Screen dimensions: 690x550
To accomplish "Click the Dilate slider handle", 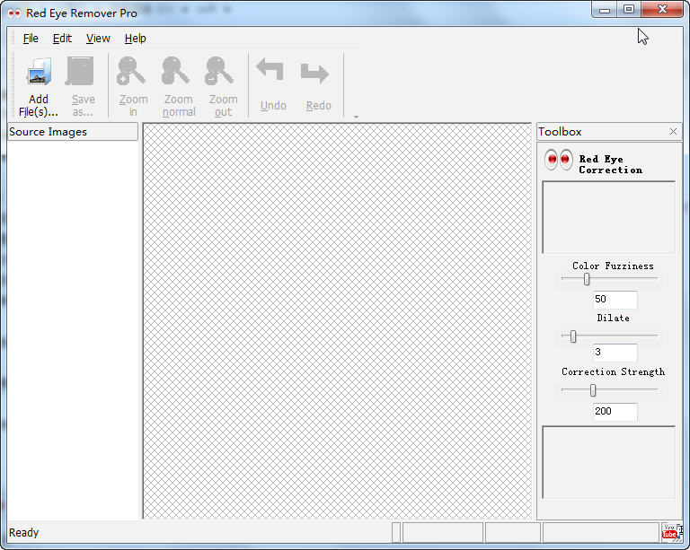I will [x=573, y=336].
